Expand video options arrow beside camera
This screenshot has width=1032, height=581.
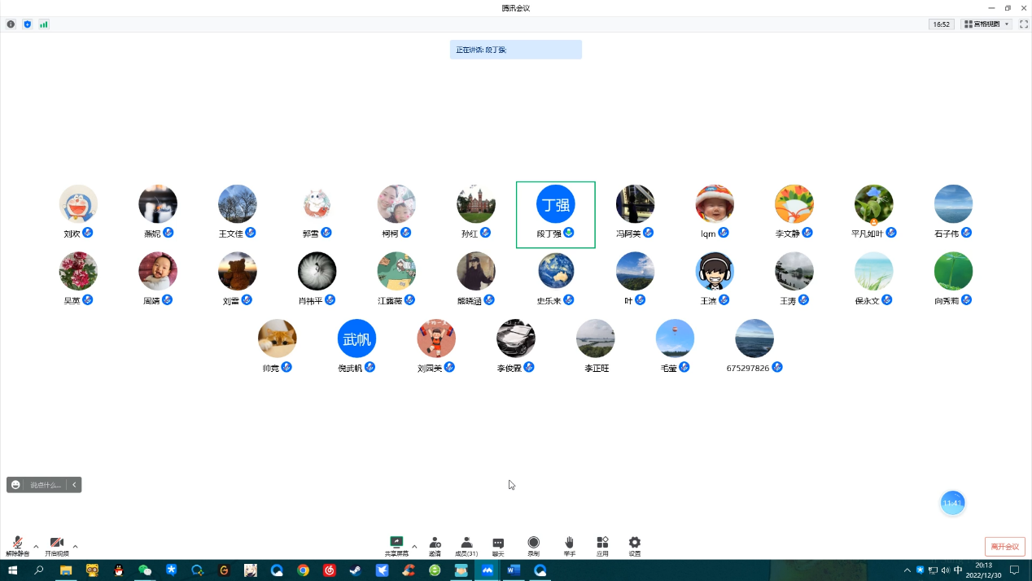click(76, 546)
